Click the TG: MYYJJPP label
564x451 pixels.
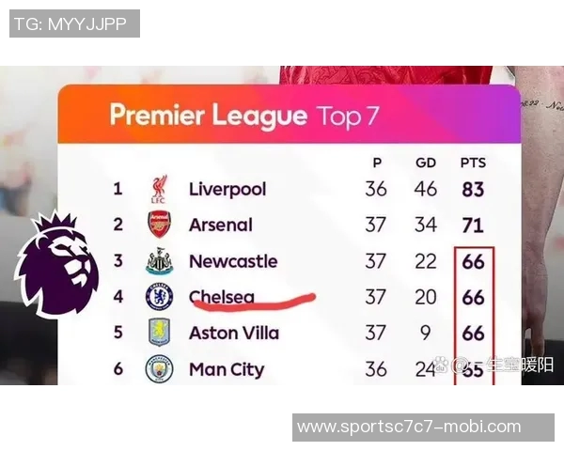click(74, 23)
